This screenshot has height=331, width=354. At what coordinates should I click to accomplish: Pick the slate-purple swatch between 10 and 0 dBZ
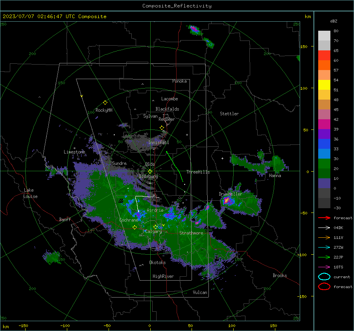point(324,183)
